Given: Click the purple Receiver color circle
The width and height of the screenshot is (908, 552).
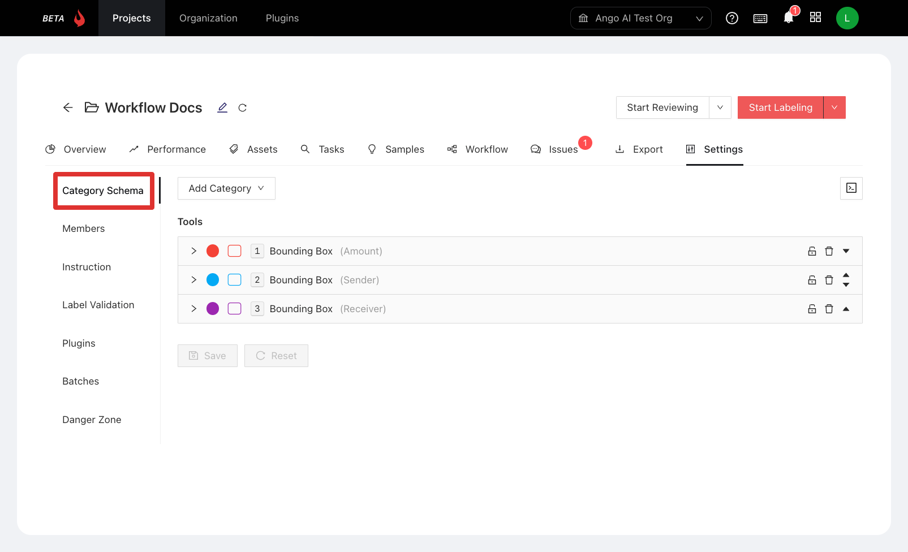Looking at the screenshot, I should [213, 309].
